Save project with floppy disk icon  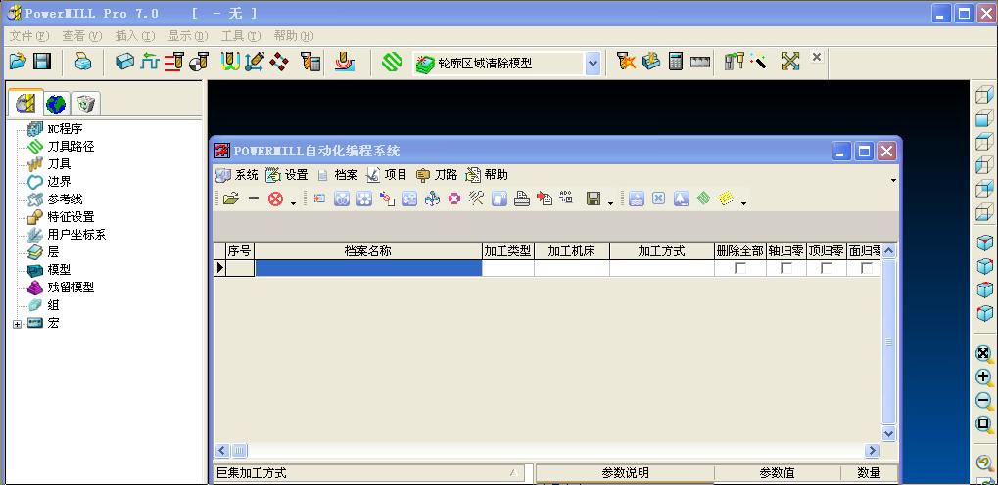click(42, 62)
